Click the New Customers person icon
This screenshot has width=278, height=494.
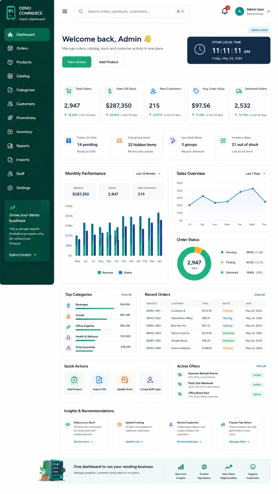(x=153, y=91)
